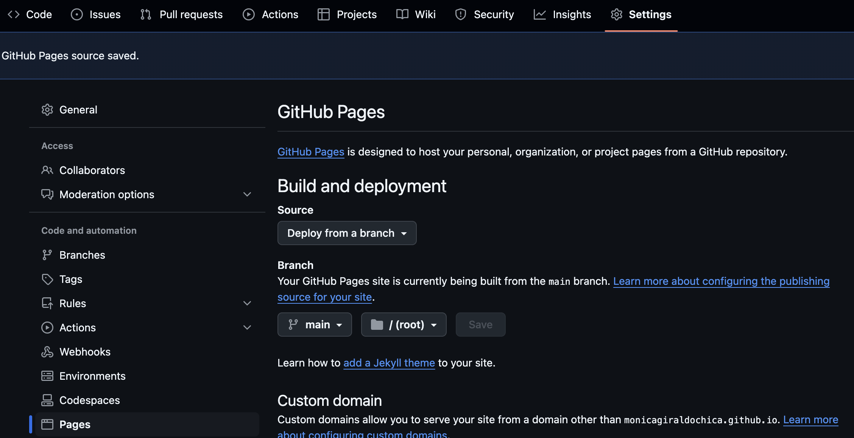854x438 pixels.
Task: Select Pages in the settings sidebar
Action: point(75,424)
